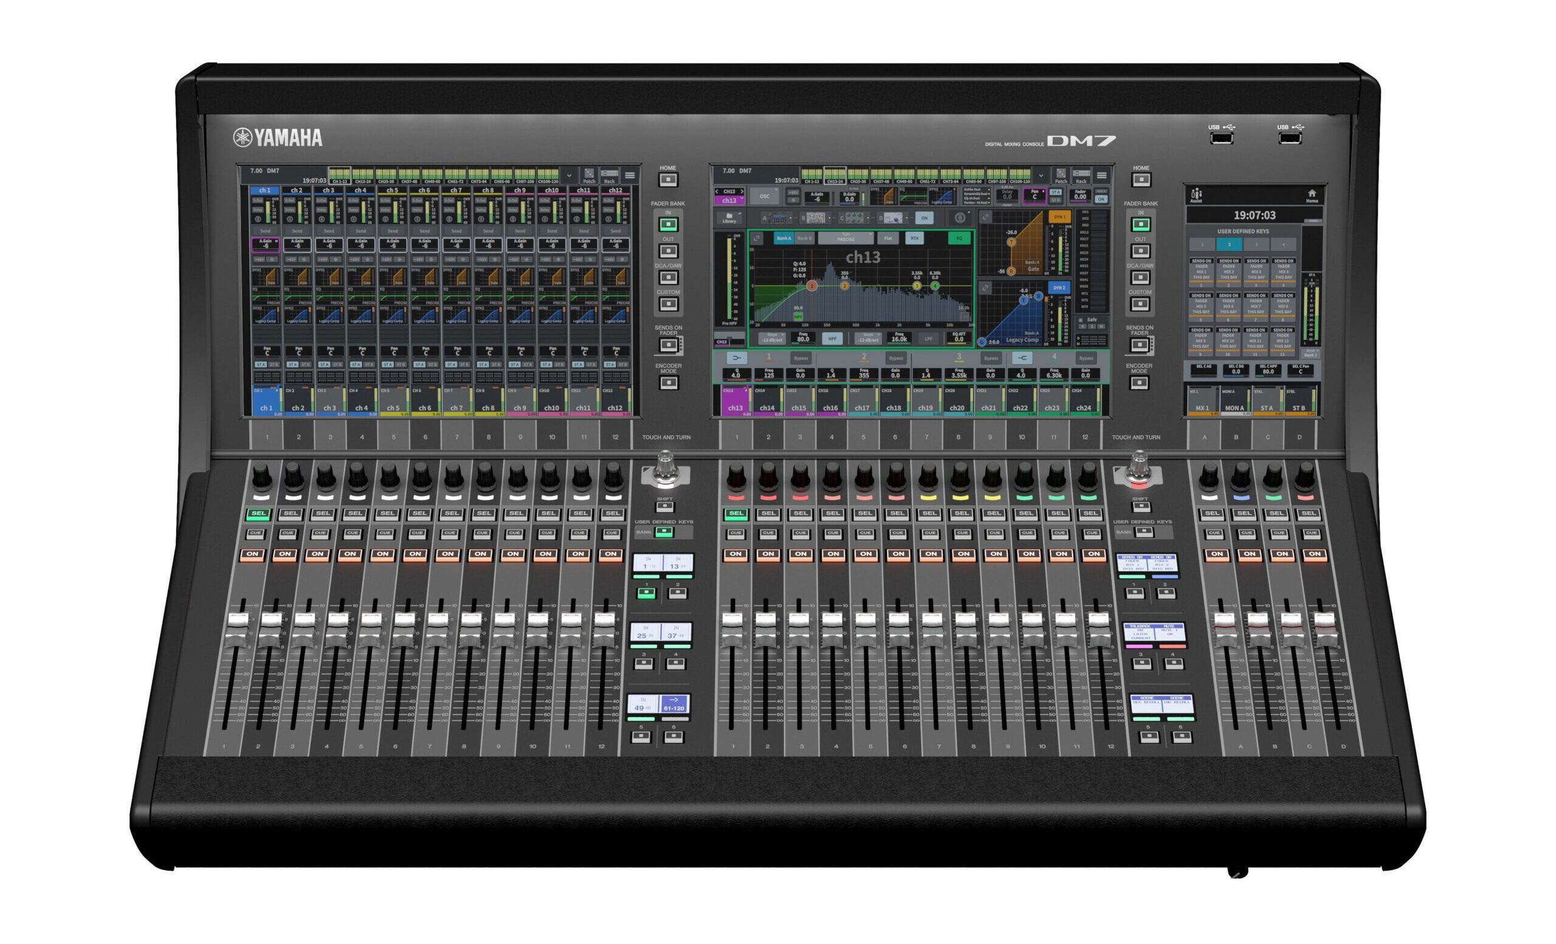Tap ch 2 DYN1 gate graph on left screen
The width and height of the screenshot is (1556, 944).
pos(297,277)
